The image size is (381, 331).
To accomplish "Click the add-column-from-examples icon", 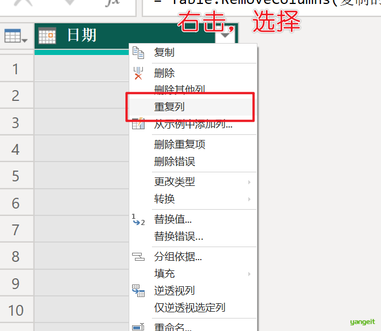I will coord(138,124).
